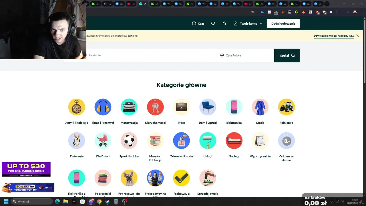Open the Chrome profile avatar
Image resolution: width=366 pixels, height=206 pixels.
point(355,12)
